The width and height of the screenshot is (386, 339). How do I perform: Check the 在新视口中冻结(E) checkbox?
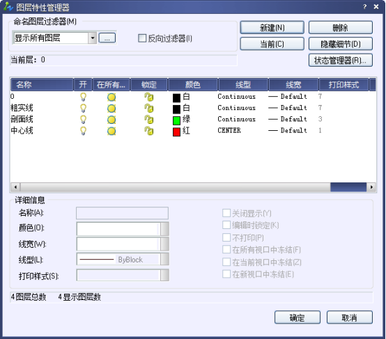point(226,274)
